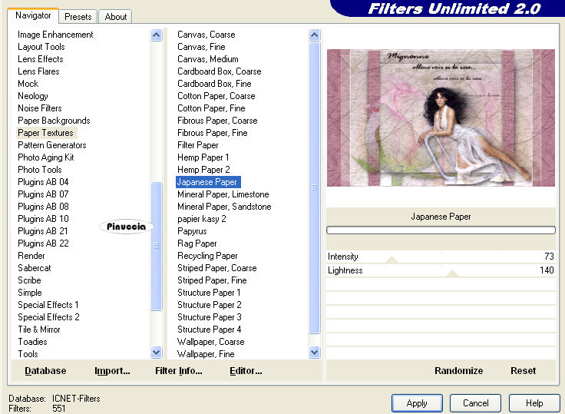565x414 pixels.
Task: Open Paper Backgrounds category
Action: click(54, 121)
